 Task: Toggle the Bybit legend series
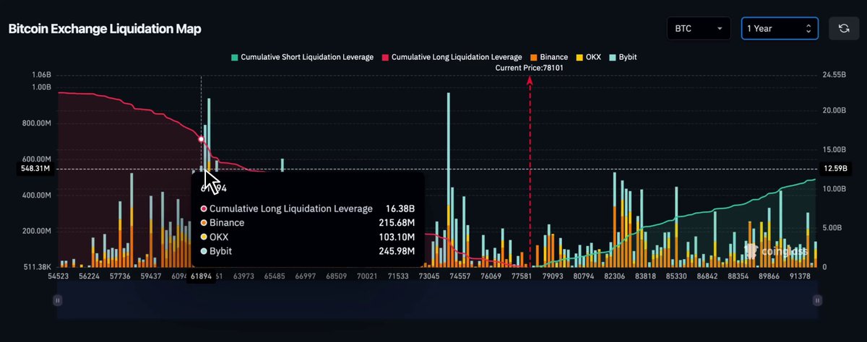click(x=623, y=56)
